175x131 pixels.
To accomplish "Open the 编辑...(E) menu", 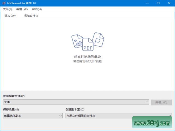I will (x=22, y=9).
